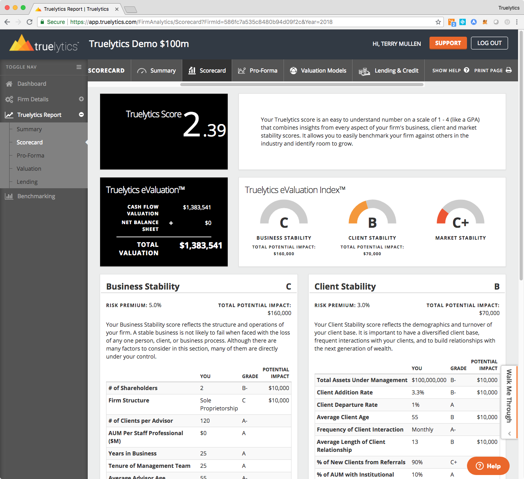524x479 pixels.
Task: Switch to the Valuation Models tab
Action: point(318,71)
